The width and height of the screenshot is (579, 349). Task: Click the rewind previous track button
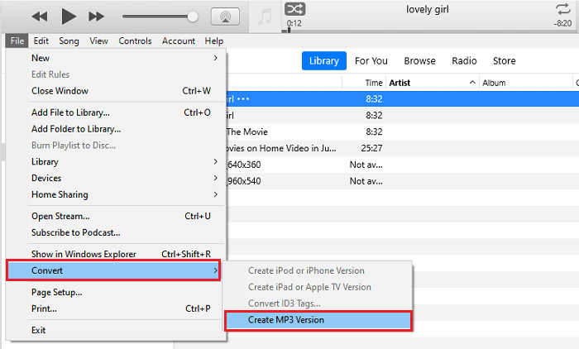[x=40, y=17]
